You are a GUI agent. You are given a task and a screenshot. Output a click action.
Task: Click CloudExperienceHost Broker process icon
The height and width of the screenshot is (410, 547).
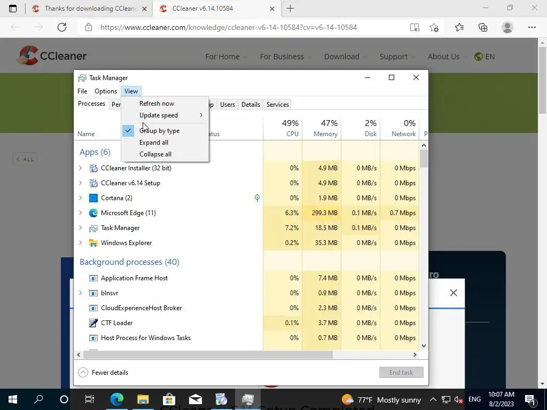click(x=93, y=308)
